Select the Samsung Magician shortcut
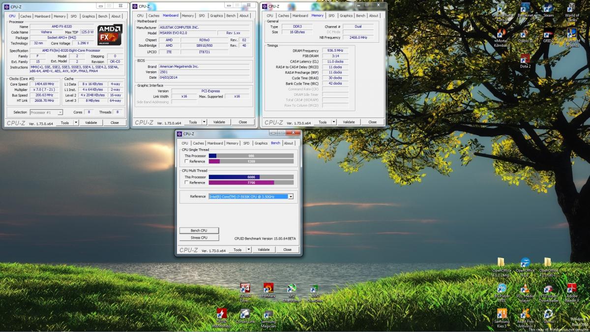 [268, 318]
